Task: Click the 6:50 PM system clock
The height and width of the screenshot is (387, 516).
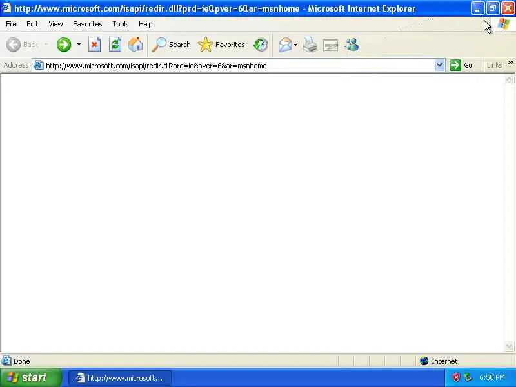Action: (492, 377)
